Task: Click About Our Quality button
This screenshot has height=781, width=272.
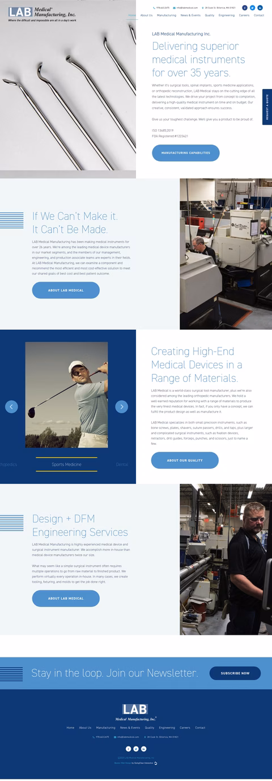Action: (x=185, y=460)
